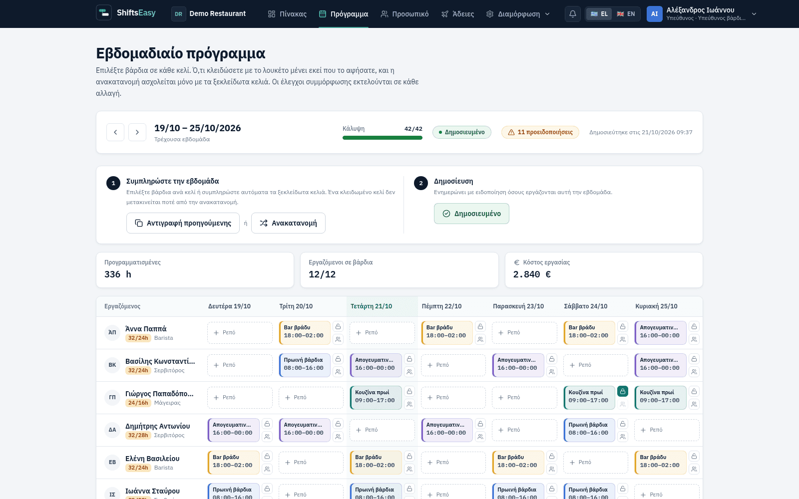Open the Αλέξανδρος Ιωάννου profile menu

point(702,14)
